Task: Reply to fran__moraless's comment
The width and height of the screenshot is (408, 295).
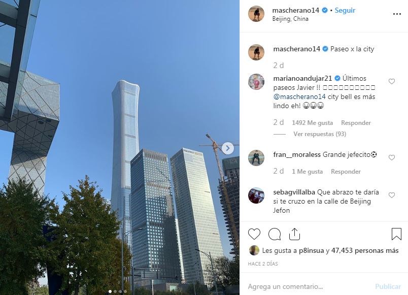Action: [x=346, y=171]
